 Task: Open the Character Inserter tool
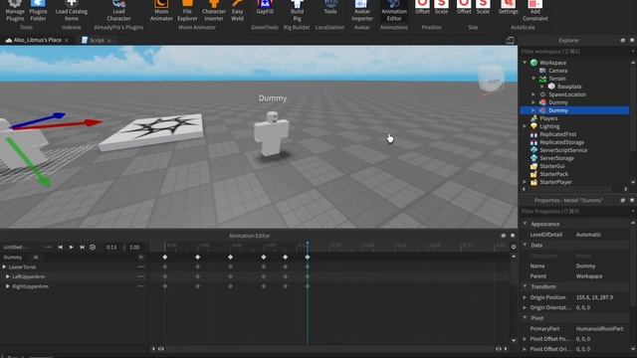214,11
